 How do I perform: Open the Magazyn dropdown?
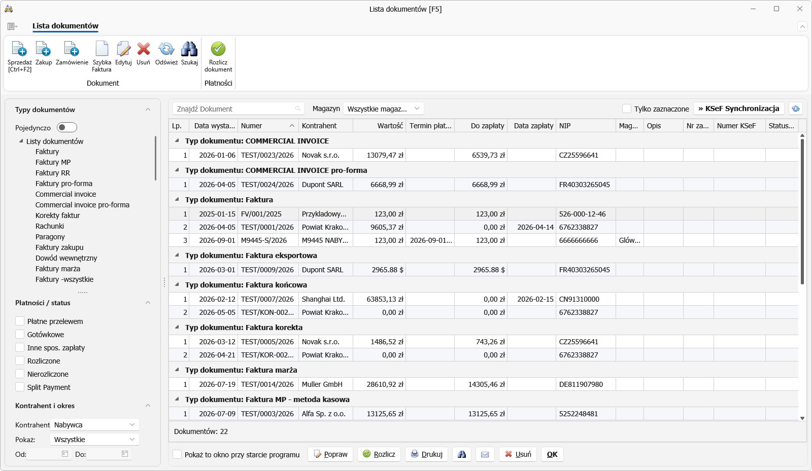tap(384, 108)
